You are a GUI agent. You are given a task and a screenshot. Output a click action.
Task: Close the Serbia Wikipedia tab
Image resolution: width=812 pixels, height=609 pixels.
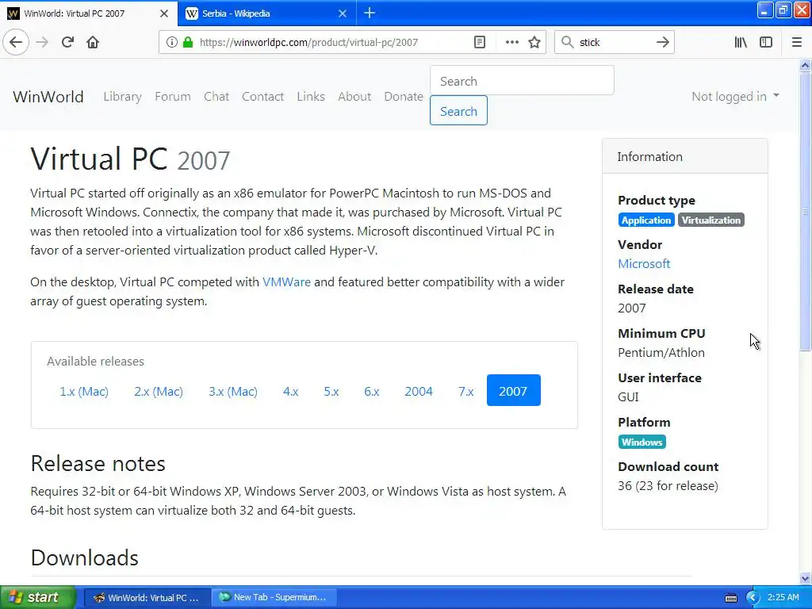[343, 13]
